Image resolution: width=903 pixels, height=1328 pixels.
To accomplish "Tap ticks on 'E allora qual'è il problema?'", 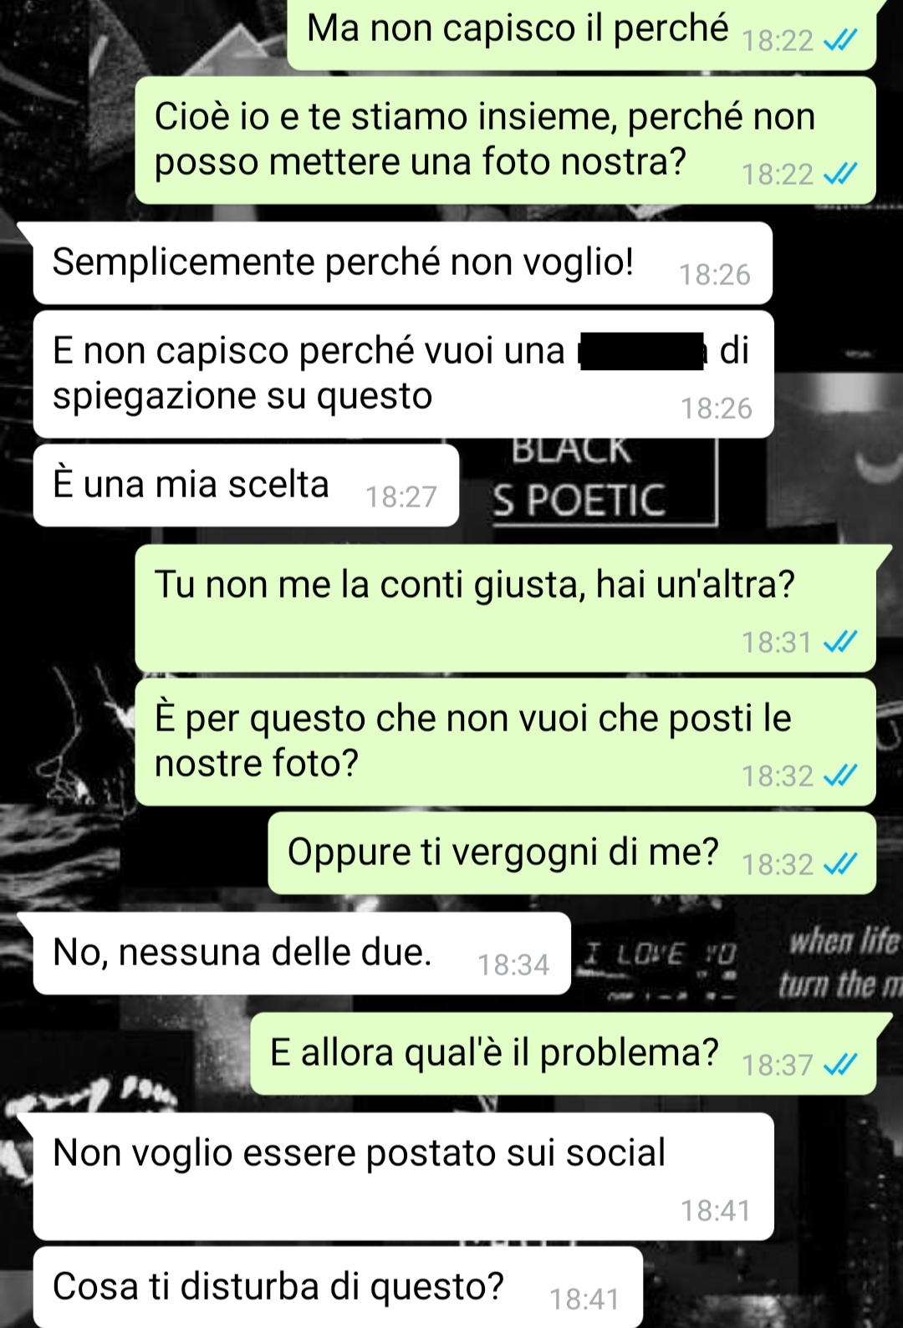I will click(840, 1065).
